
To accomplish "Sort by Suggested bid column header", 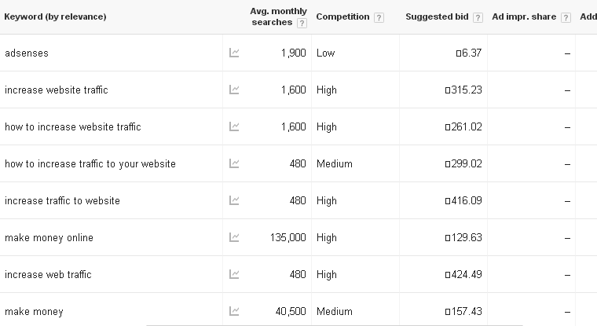I will pyautogui.click(x=437, y=16).
